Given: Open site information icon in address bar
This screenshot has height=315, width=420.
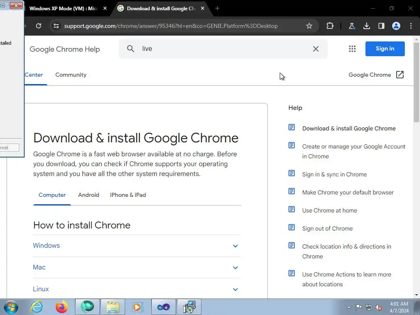Looking at the screenshot, I should (56, 26).
